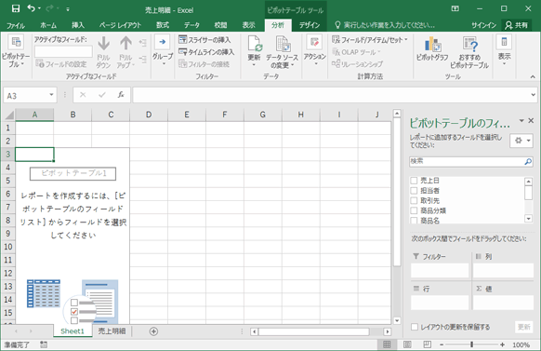541x351 pixels.
Task: Open Ribbon Display Options
Action: coord(455,8)
